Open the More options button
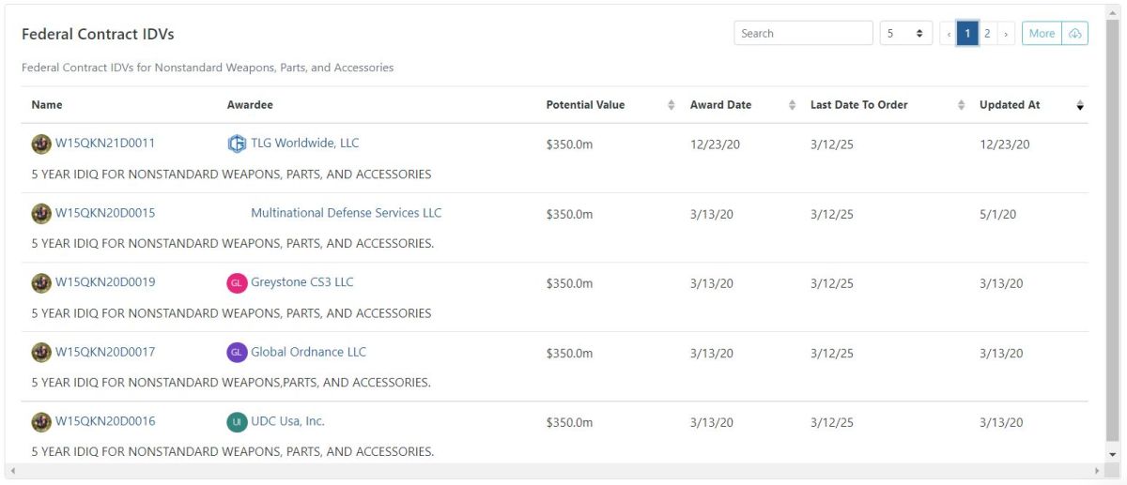Screen dimensions: 1127x485 1042,34
